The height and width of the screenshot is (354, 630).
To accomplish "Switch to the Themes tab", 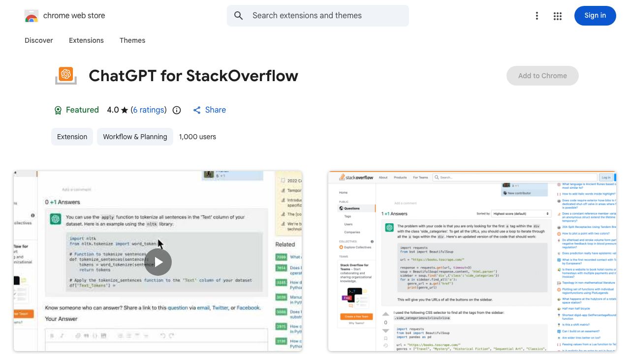I will [132, 40].
